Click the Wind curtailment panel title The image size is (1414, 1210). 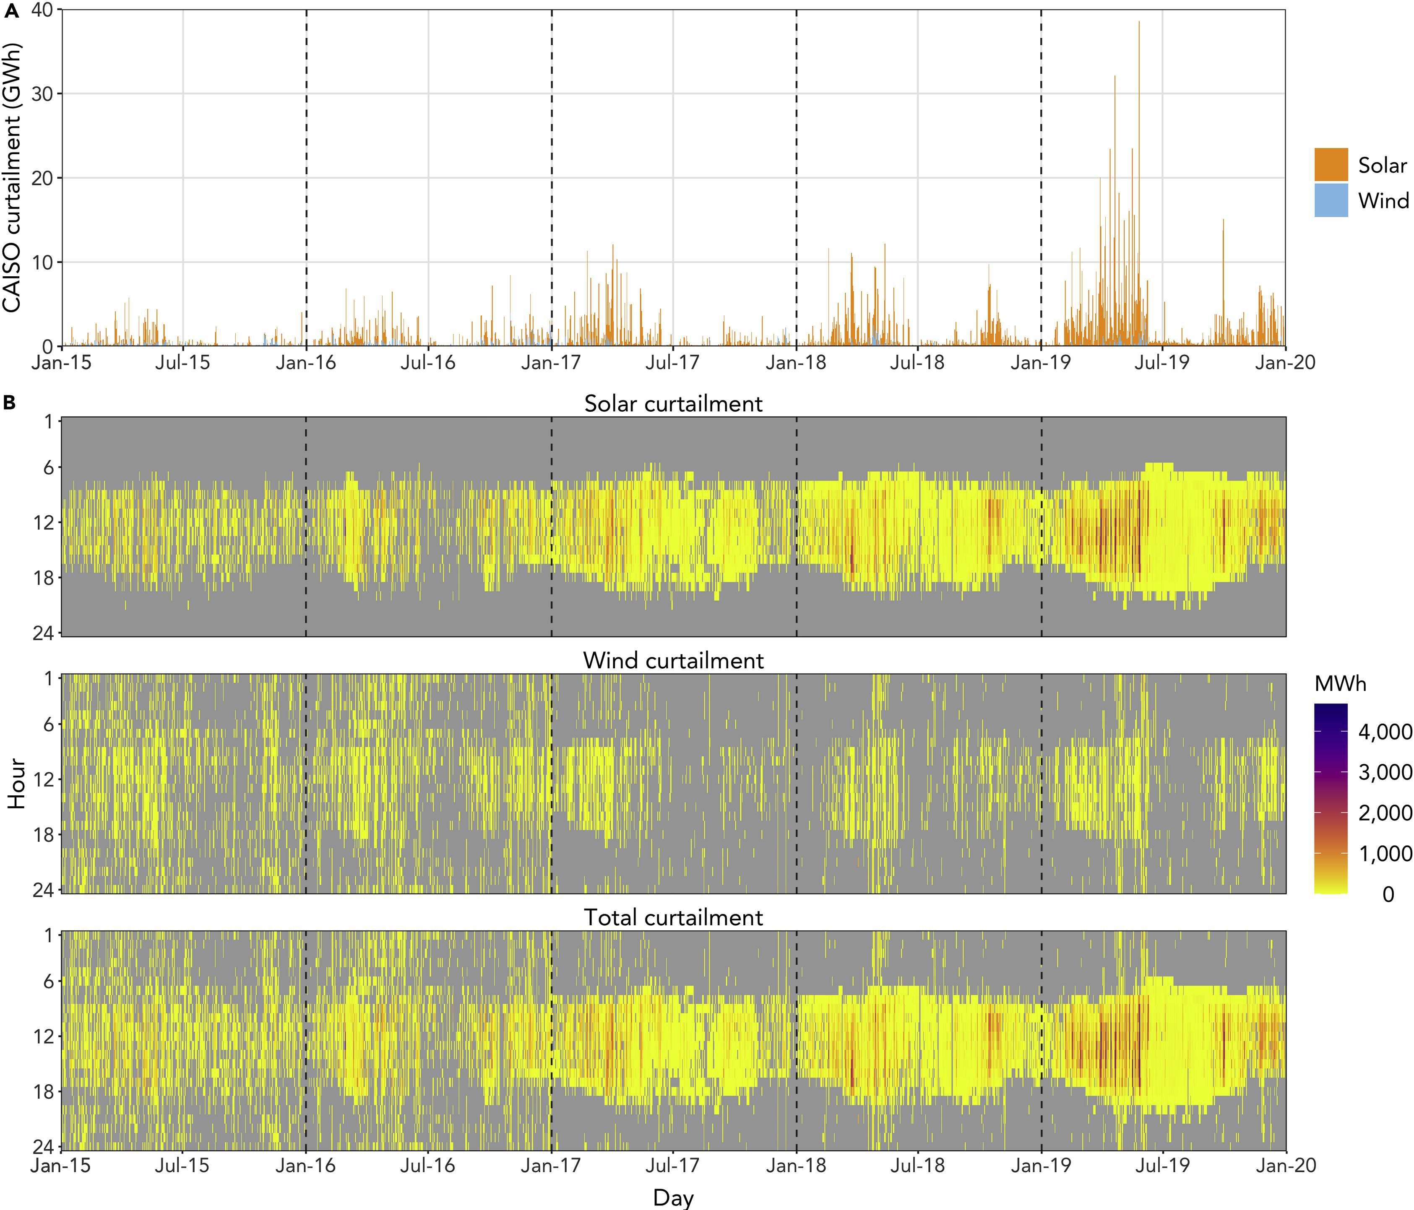pos(673,660)
